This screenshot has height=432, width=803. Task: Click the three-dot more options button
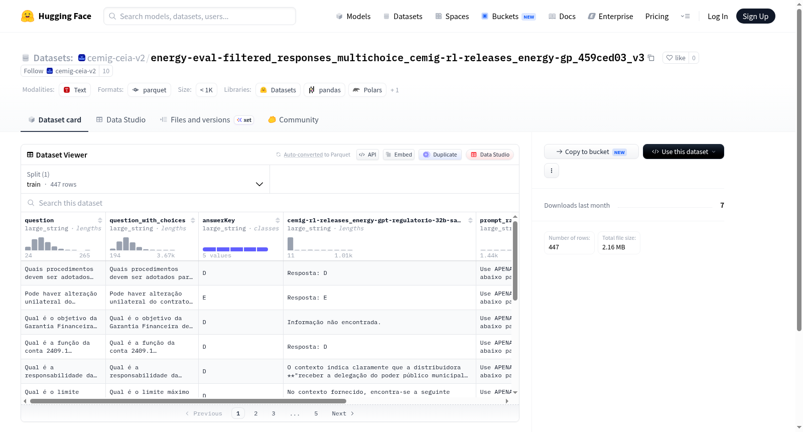click(552, 171)
